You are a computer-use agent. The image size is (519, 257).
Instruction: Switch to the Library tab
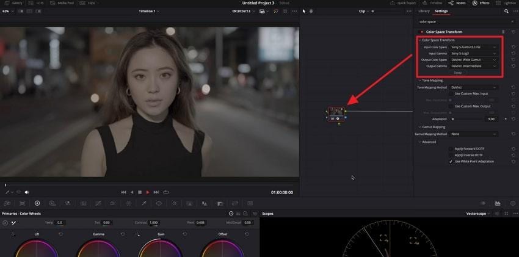[x=424, y=11]
